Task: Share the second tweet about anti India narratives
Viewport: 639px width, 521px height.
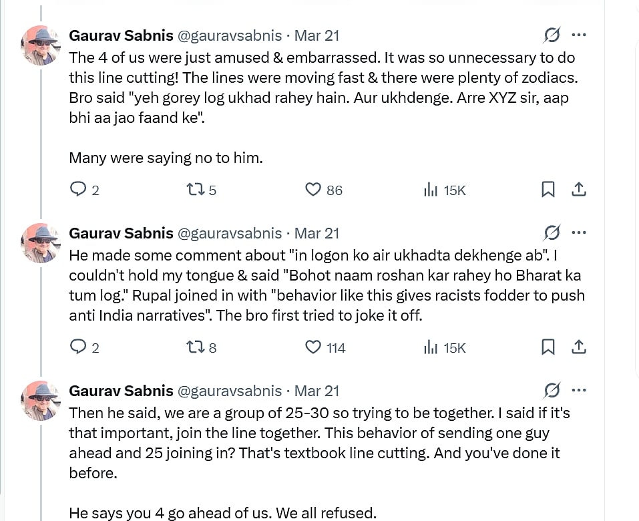Action: pos(579,347)
